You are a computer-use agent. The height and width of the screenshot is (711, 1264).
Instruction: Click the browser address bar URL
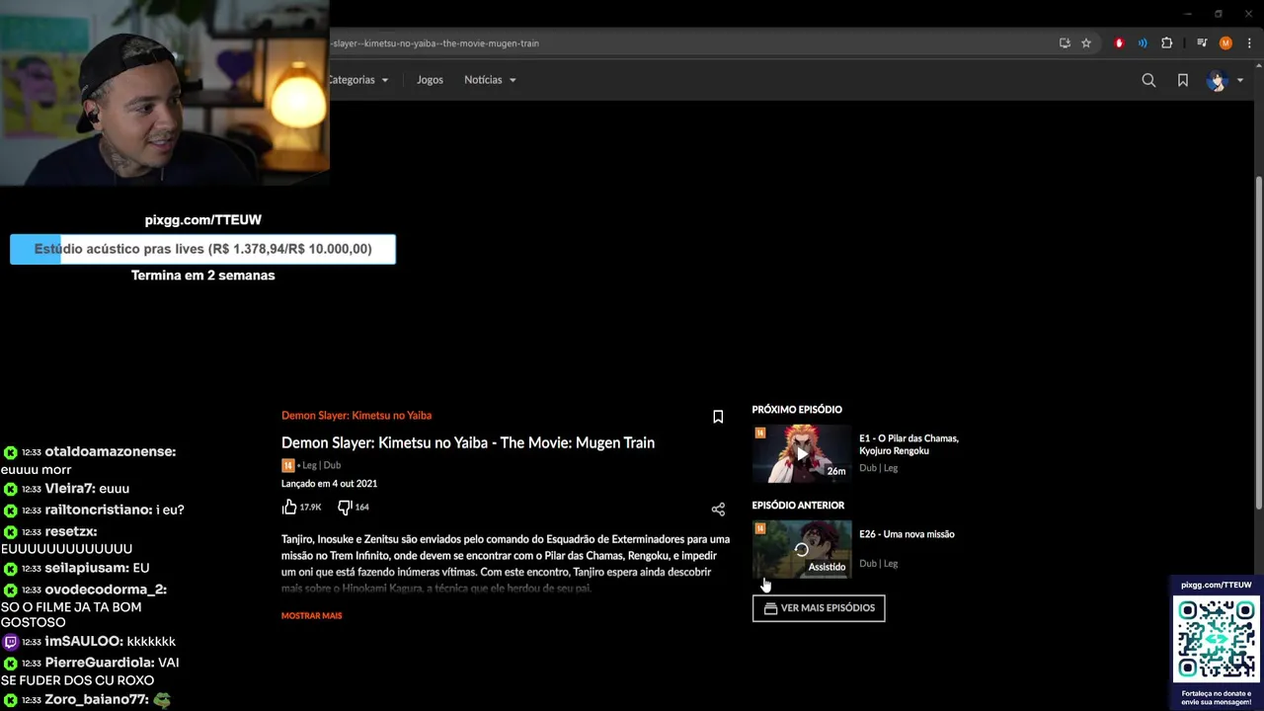coord(435,43)
